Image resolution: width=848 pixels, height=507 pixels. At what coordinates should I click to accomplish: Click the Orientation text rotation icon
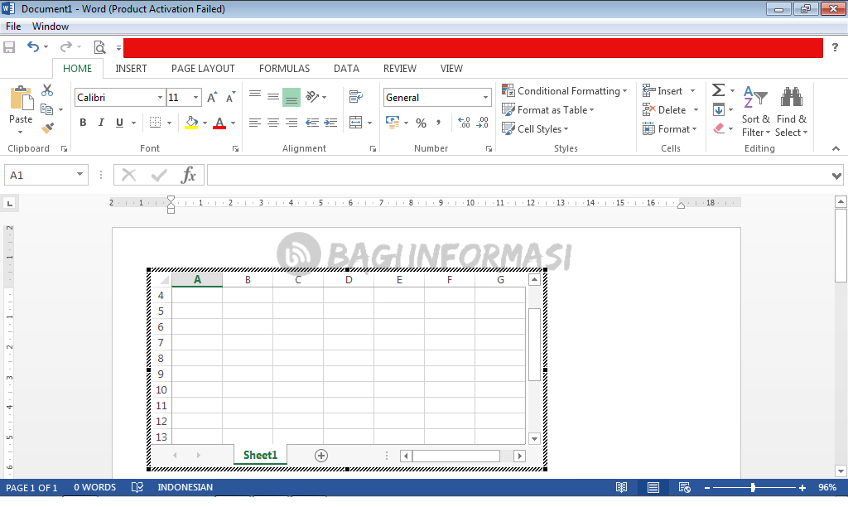pos(312,96)
